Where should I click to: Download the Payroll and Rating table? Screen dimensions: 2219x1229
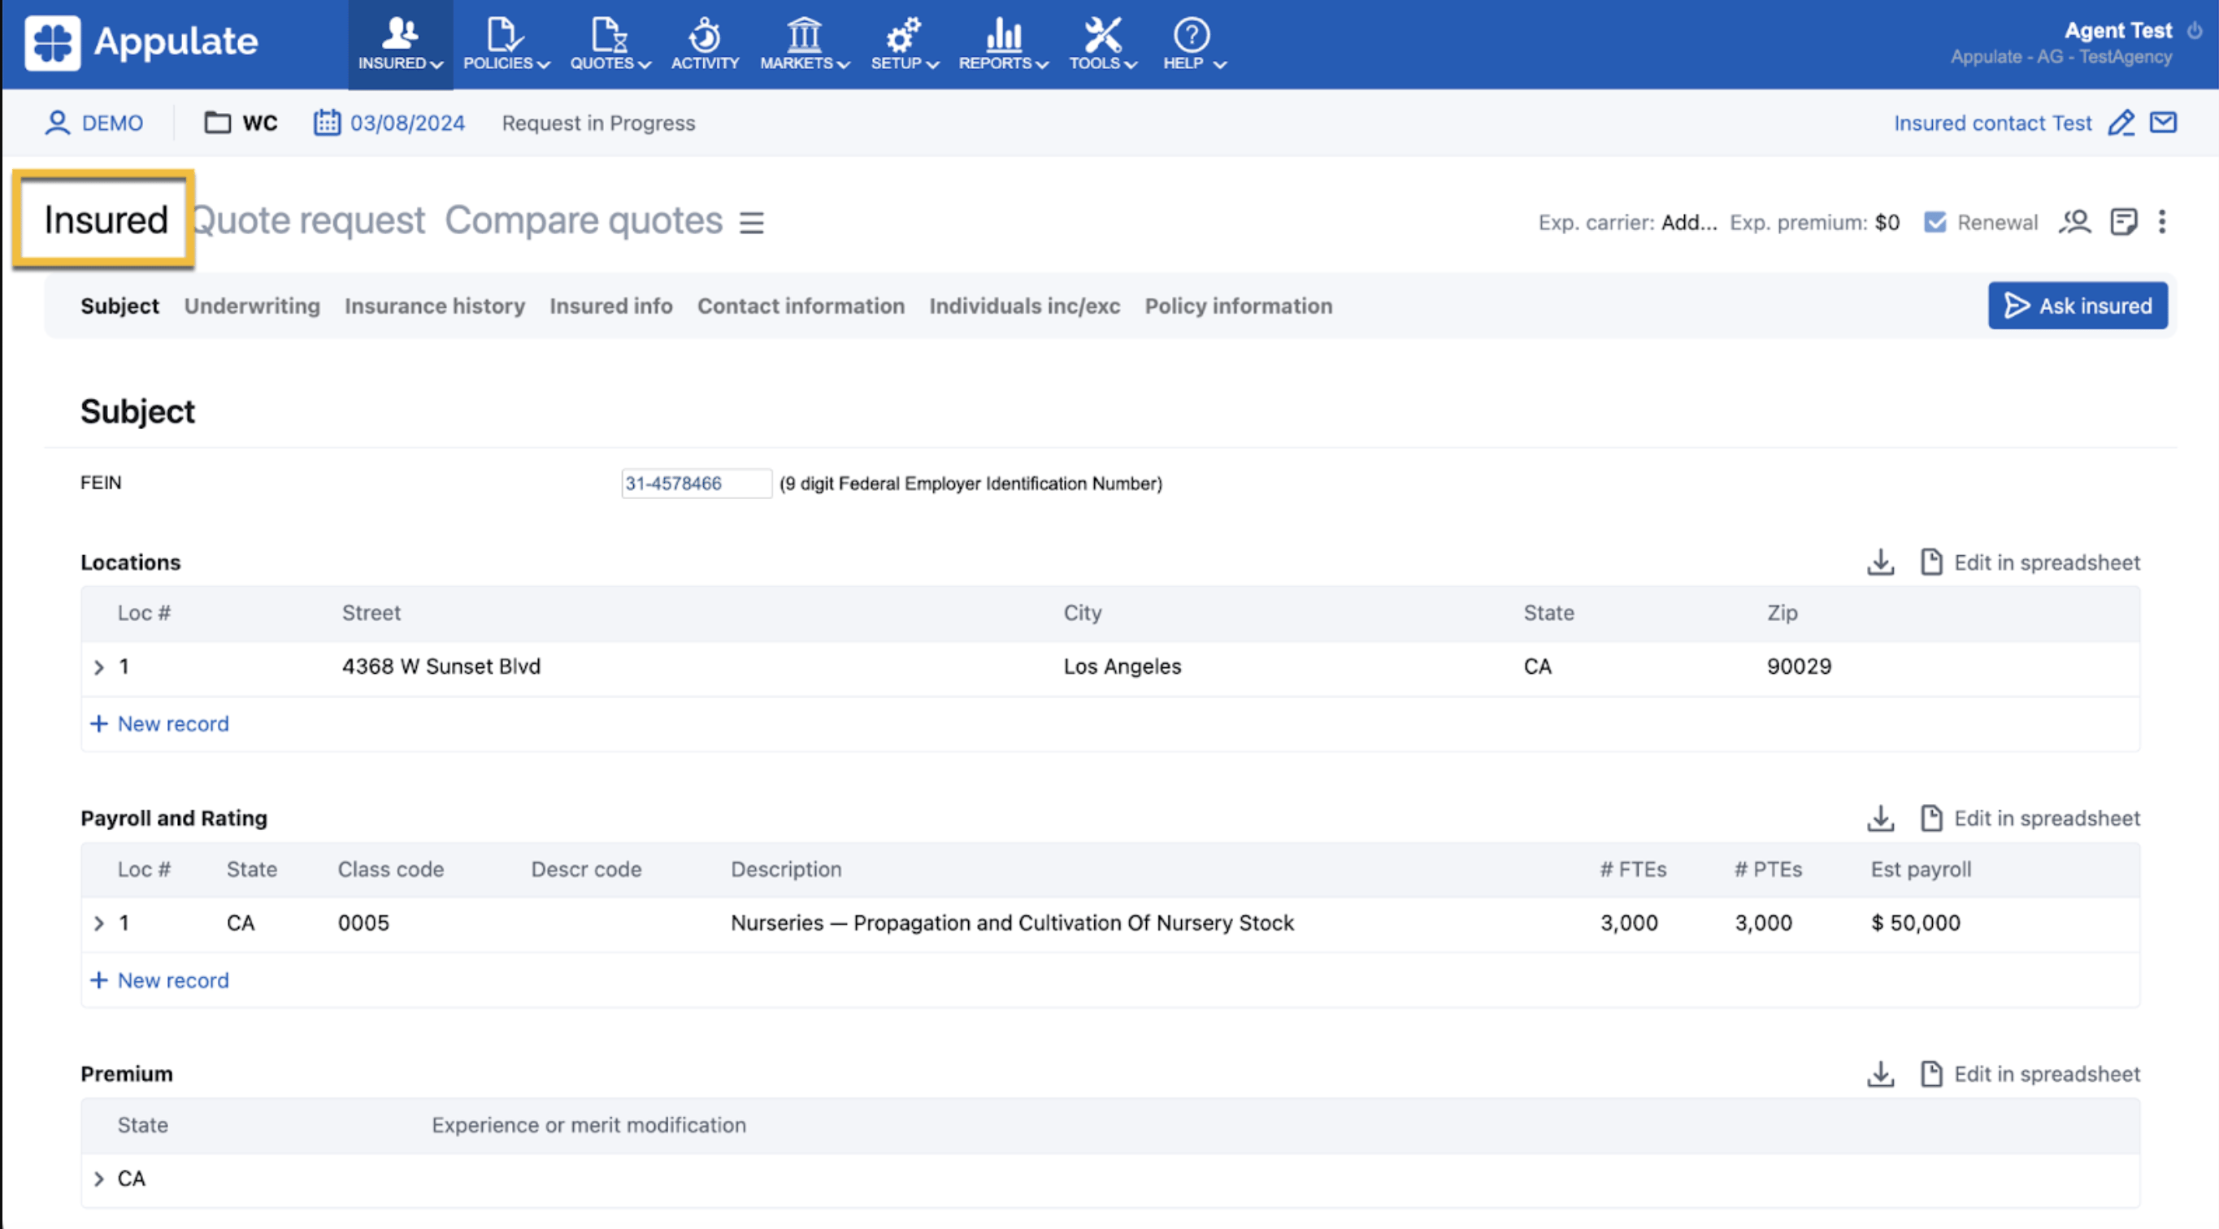click(x=1881, y=819)
